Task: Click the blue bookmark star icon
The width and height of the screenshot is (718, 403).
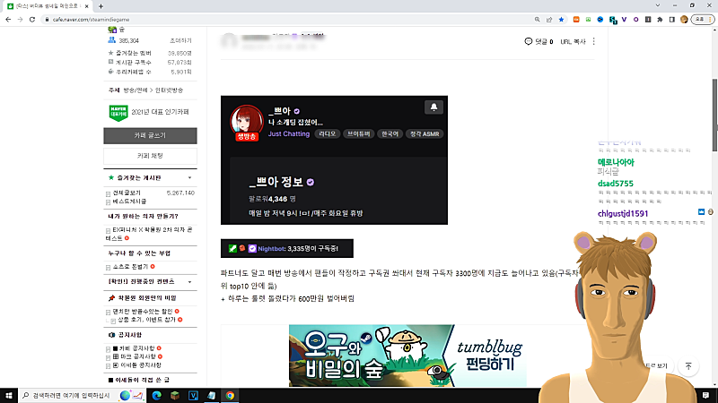Action: click(561, 20)
